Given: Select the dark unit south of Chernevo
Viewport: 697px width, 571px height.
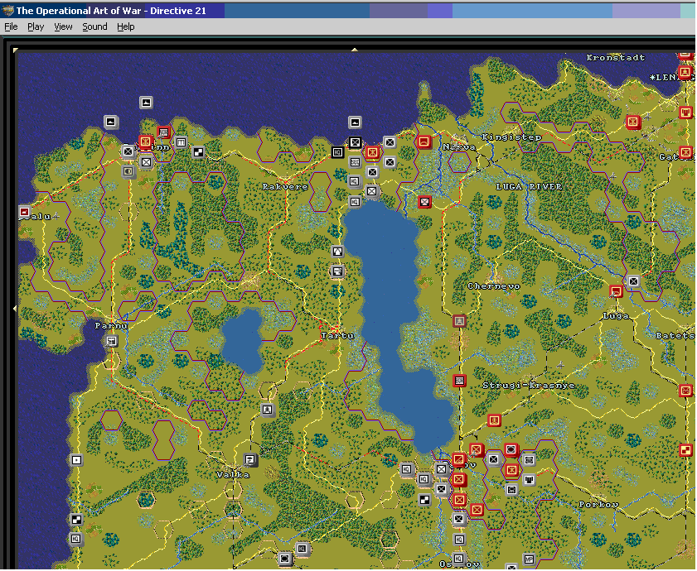Looking at the screenshot, I should (459, 320).
